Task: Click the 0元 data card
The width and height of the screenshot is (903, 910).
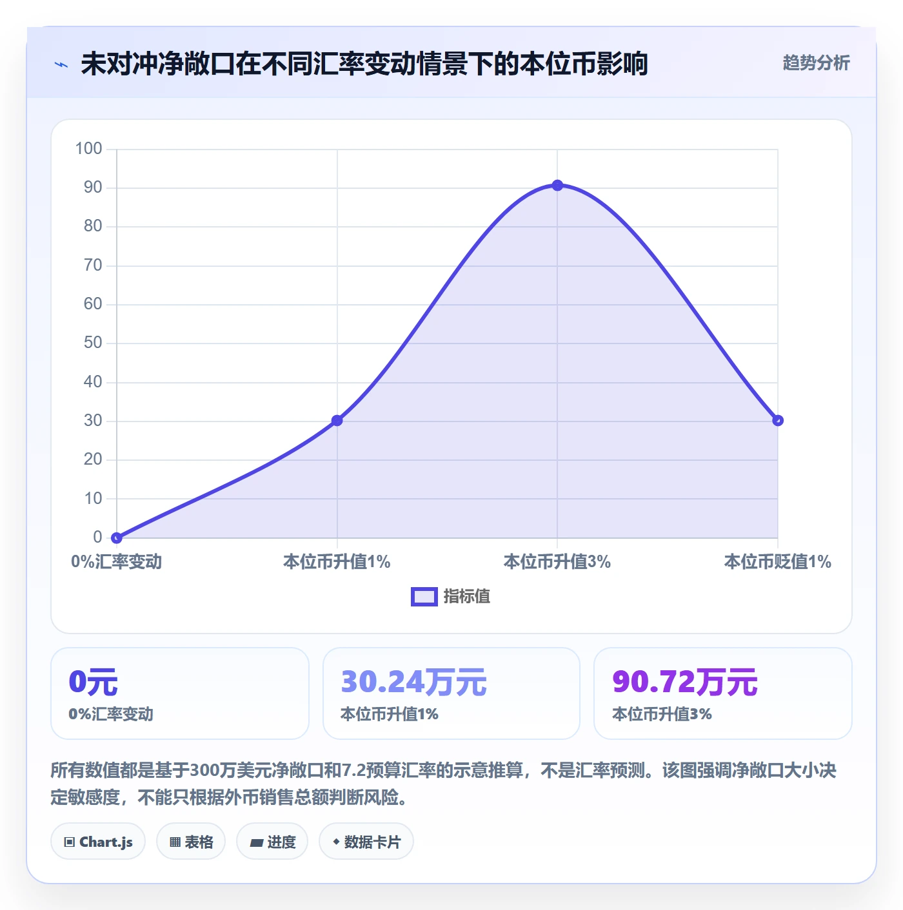Action: pyautogui.click(x=180, y=693)
